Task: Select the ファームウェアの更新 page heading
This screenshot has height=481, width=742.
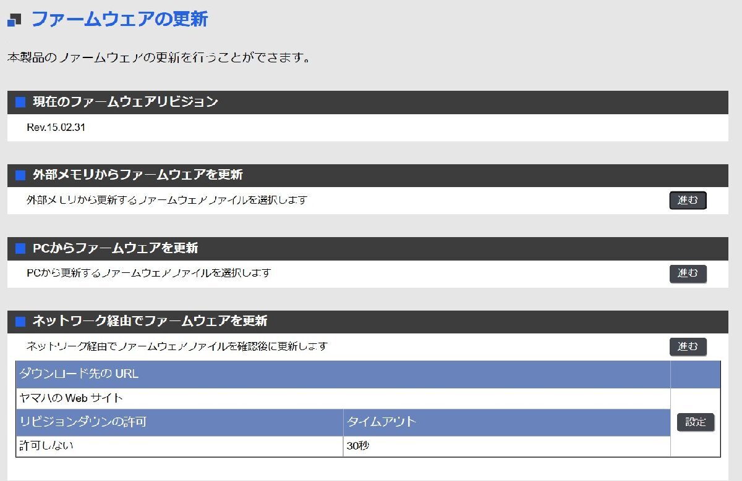Action: pyautogui.click(x=119, y=19)
